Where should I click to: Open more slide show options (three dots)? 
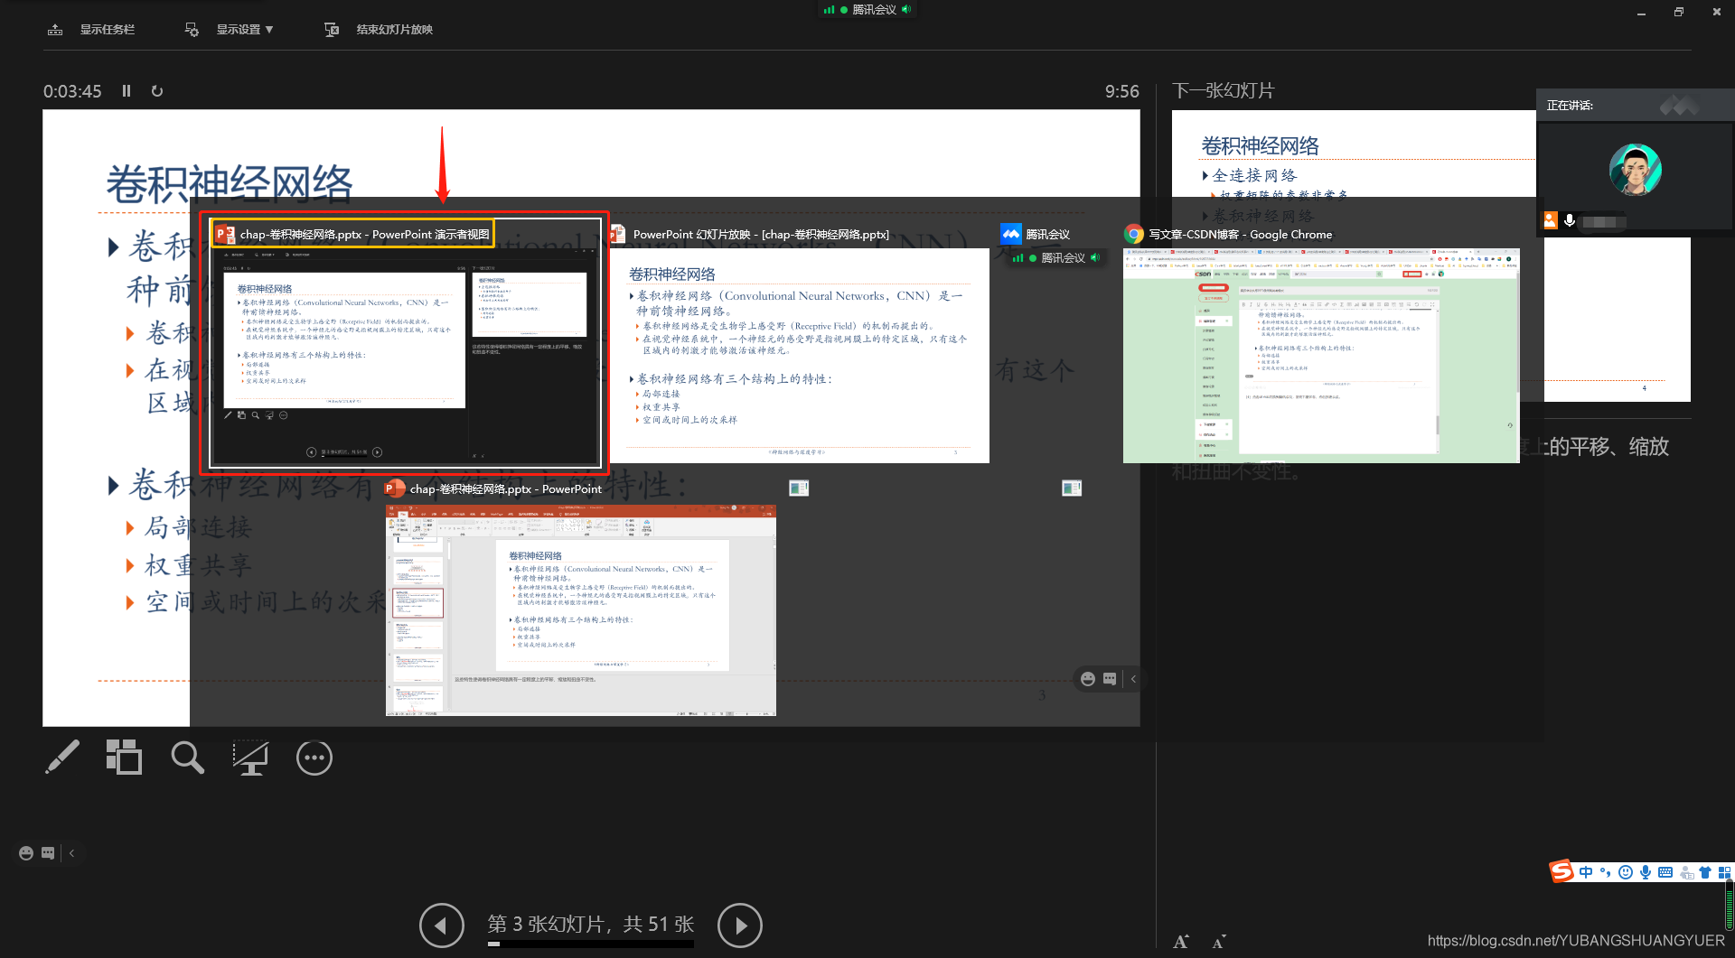[x=314, y=758]
